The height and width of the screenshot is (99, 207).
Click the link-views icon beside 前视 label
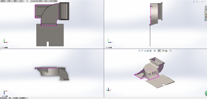(2, 47)
